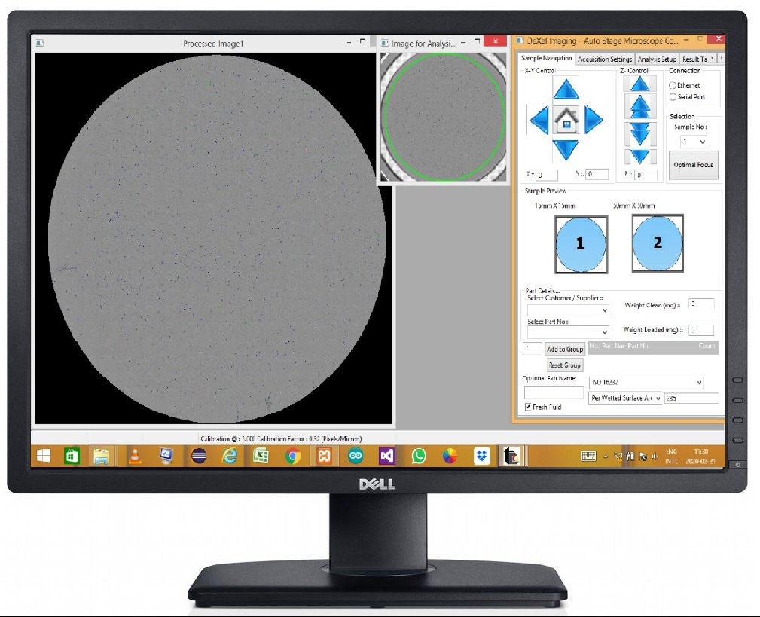Open WhatsApp from the taskbar
The width and height of the screenshot is (760, 617).
tap(418, 456)
